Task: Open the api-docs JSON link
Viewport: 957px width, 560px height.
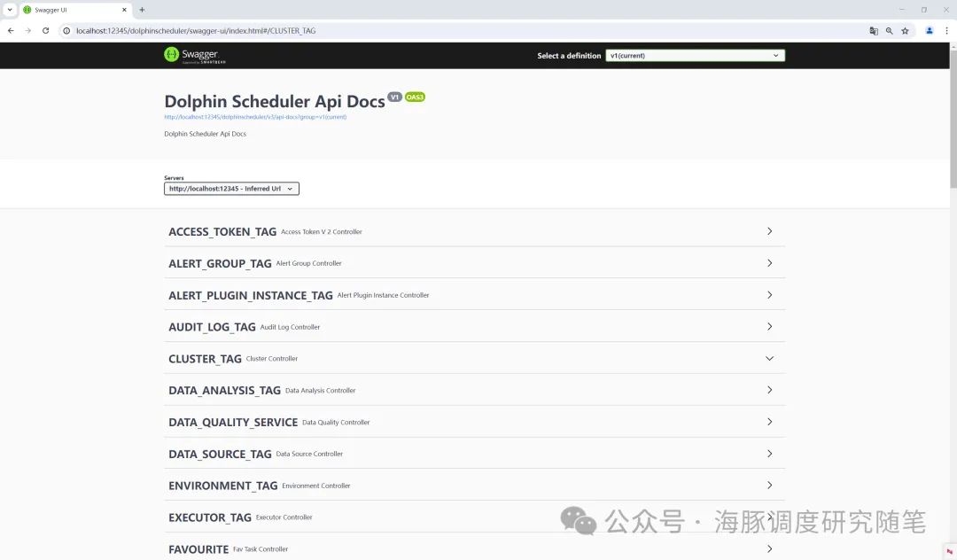Action: pos(255,117)
